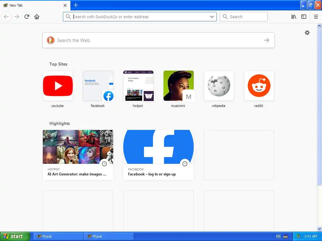Close the New Tab tab
Viewport: 322px width, 241px height.
point(65,5)
